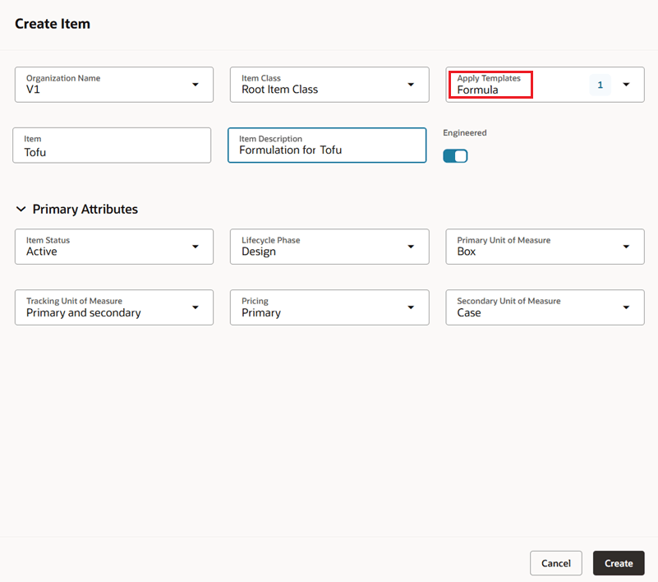Image resolution: width=658 pixels, height=582 pixels.
Task: Open the Organization Name dropdown arrow
Action: pyautogui.click(x=196, y=85)
